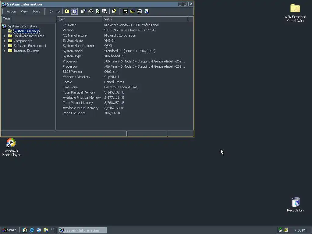Click the tray icon beside the clock
The image size is (312, 234).
coord(286,230)
